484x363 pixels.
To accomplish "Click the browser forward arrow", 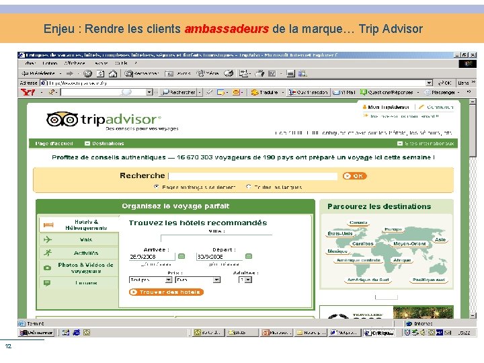I will coord(70,73).
